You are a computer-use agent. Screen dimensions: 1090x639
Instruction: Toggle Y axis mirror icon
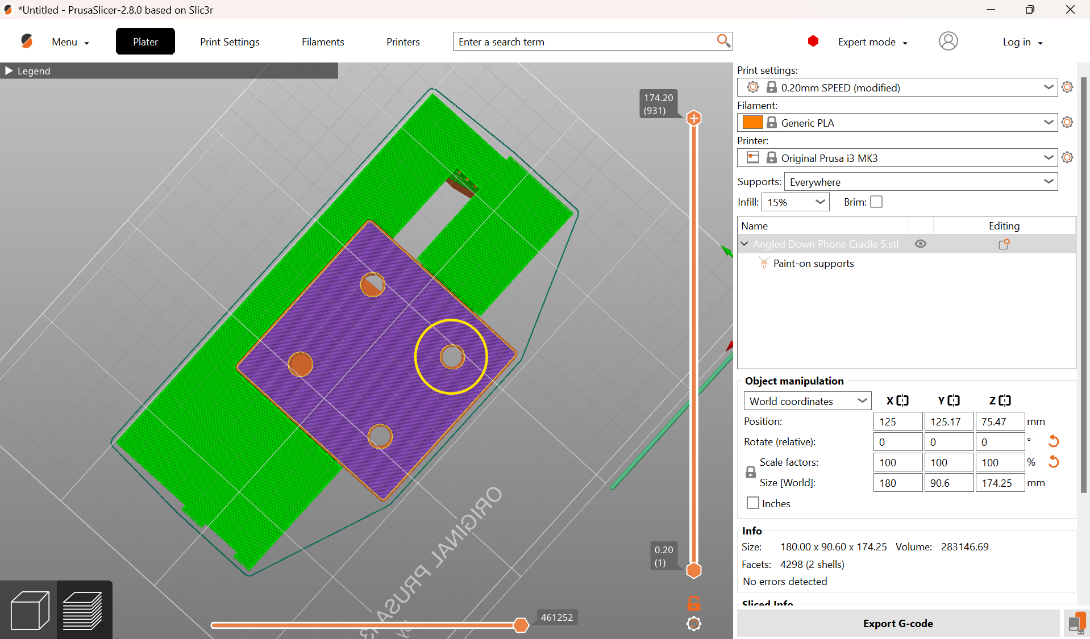954,400
